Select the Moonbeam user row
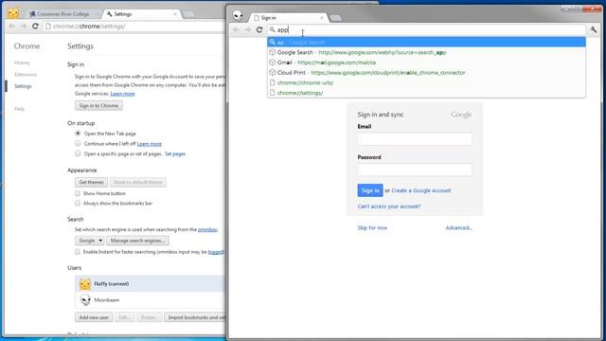The width and height of the screenshot is (606, 341). pos(151,299)
